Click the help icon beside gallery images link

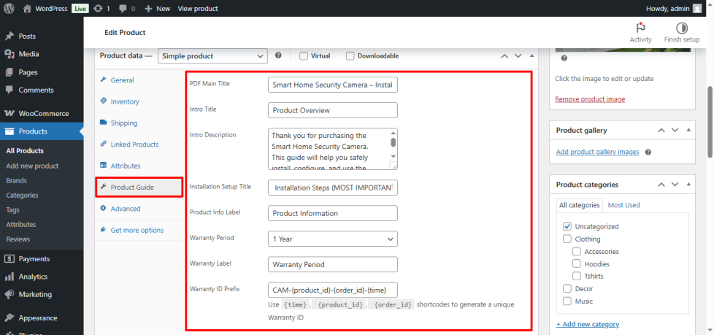click(x=648, y=153)
